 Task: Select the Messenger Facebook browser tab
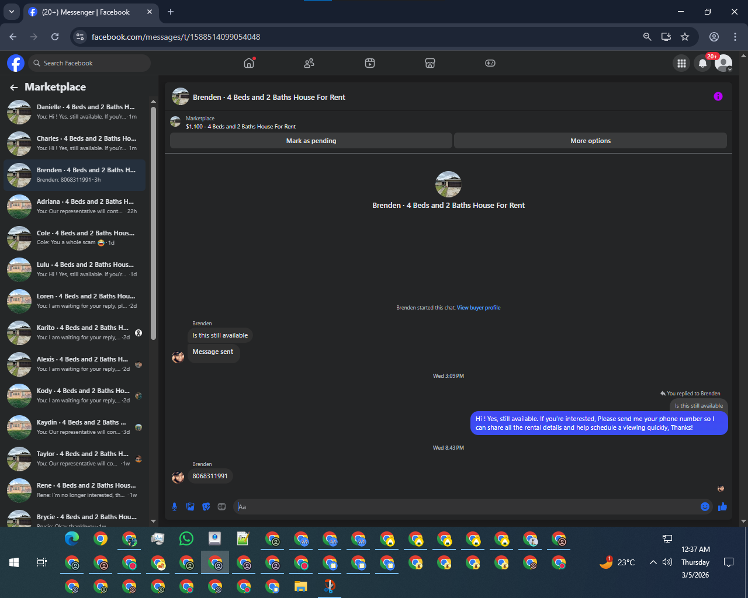coord(91,12)
